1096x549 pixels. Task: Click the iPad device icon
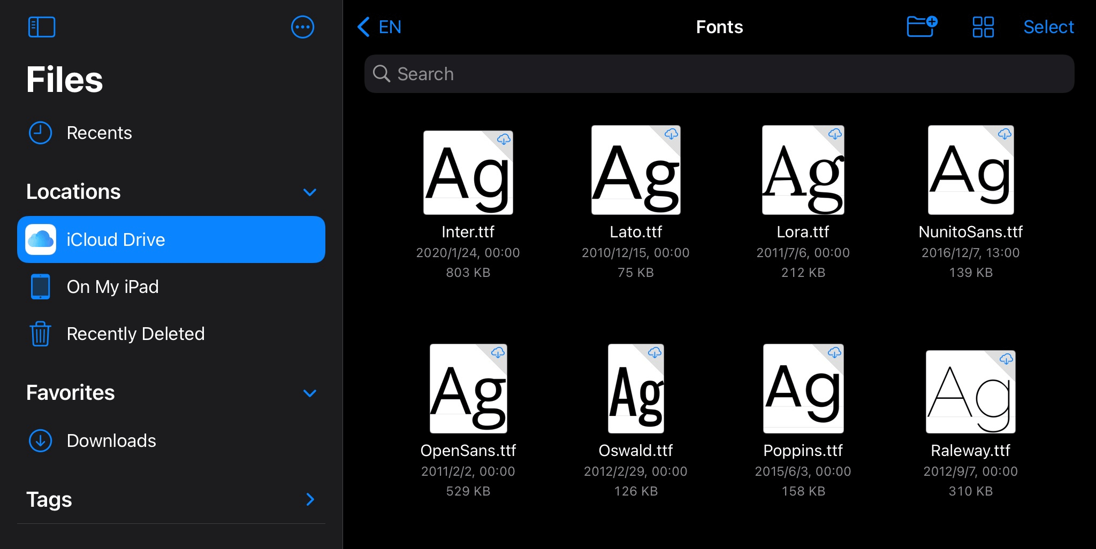click(41, 287)
